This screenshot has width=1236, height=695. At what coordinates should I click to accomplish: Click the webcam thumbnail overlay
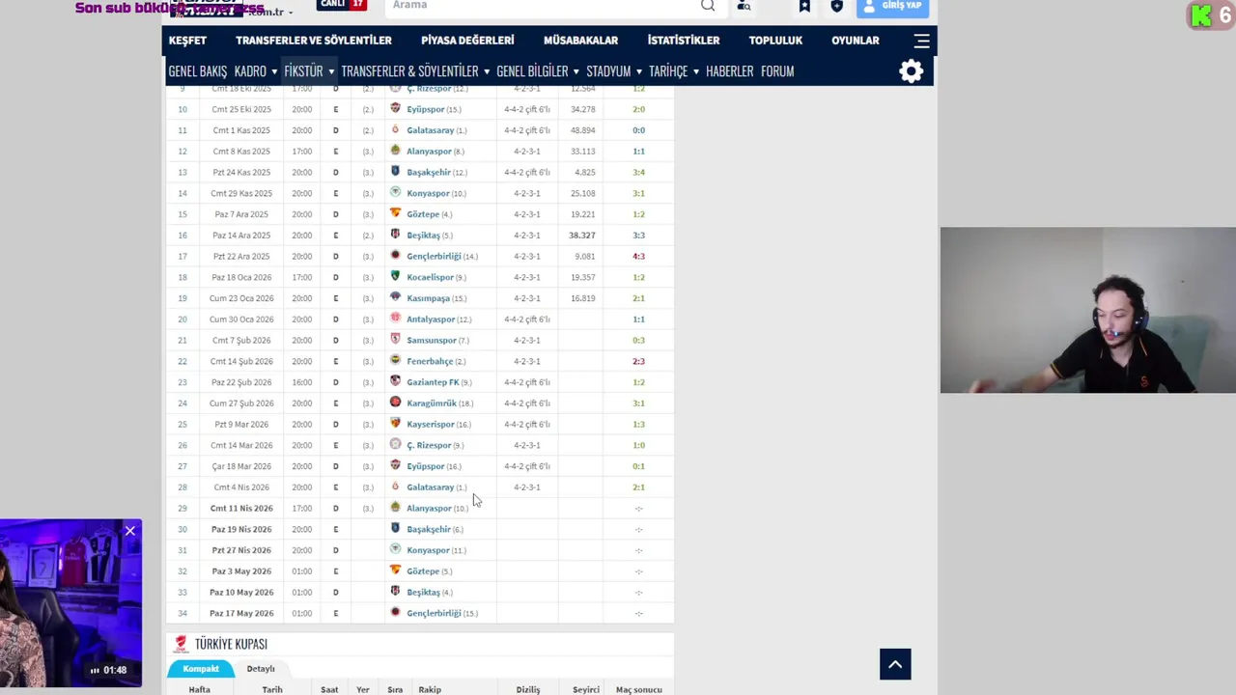click(1088, 310)
